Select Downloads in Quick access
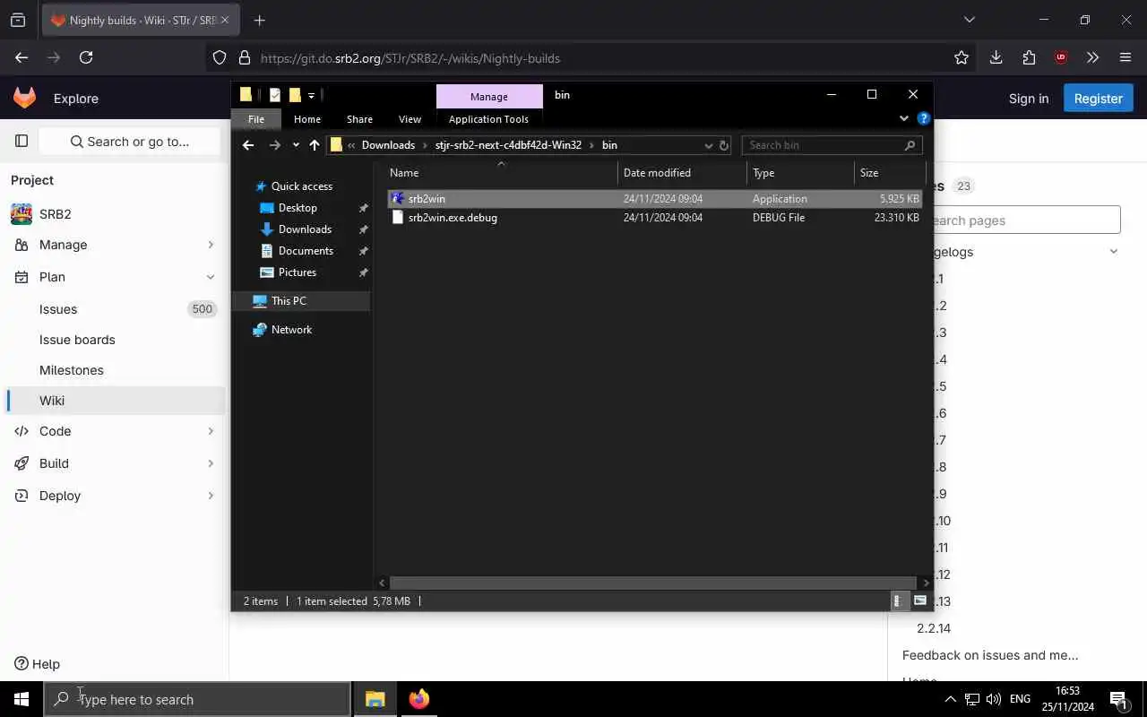The height and width of the screenshot is (717, 1147). [x=305, y=229]
